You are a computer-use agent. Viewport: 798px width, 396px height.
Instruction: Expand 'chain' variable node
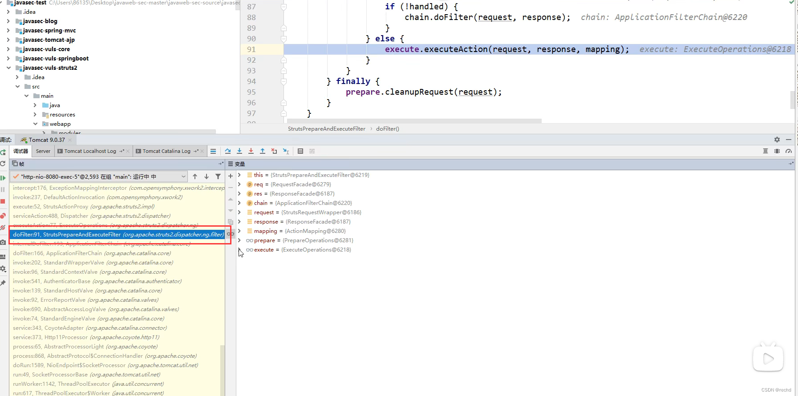point(239,203)
